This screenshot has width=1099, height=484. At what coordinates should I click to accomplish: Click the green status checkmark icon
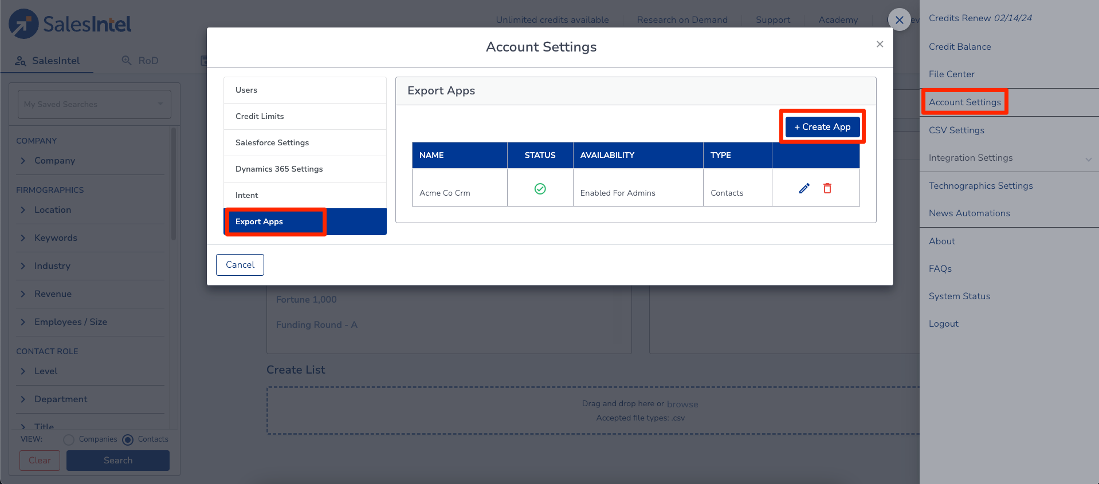click(x=540, y=189)
